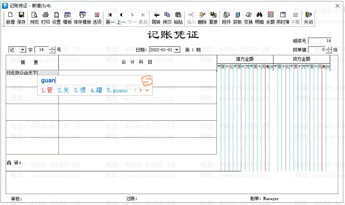
Task: Open 附件 attachments icon
Action: click(x=226, y=18)
